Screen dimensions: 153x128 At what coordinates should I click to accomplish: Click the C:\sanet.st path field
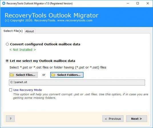[x=77, y=82]
